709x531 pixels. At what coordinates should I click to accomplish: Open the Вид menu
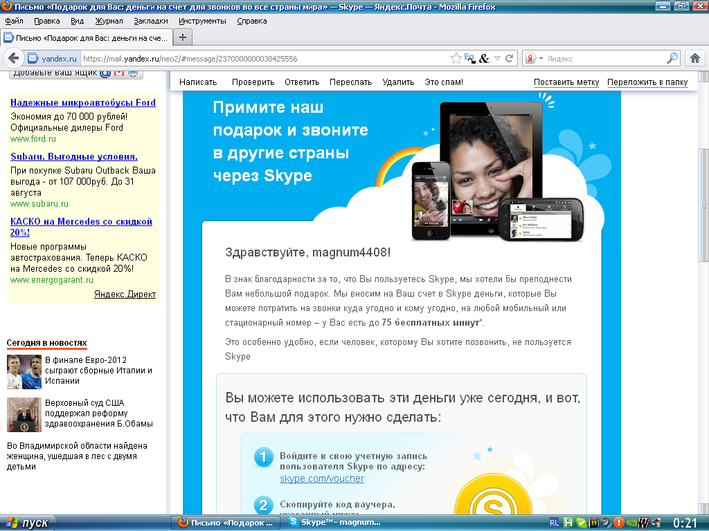click(78, 21)
